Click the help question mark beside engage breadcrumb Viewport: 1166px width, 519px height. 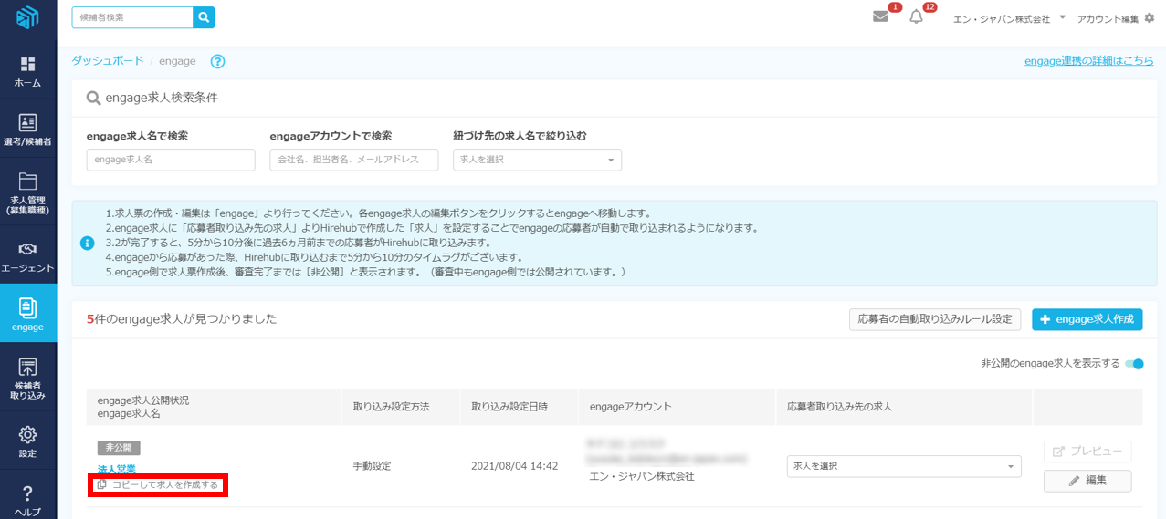217,61
